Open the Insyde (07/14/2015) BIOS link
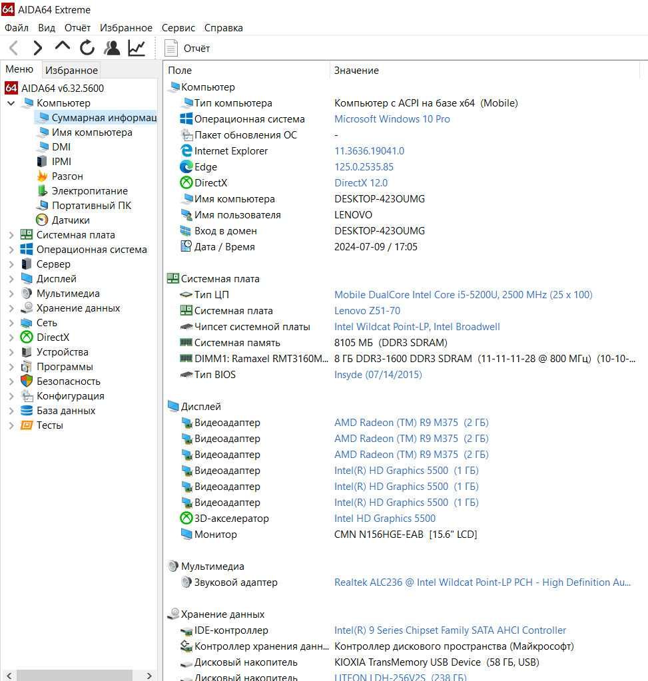This screenshot has height=681, width=648. pyautogui.click(x=378, y=375)
